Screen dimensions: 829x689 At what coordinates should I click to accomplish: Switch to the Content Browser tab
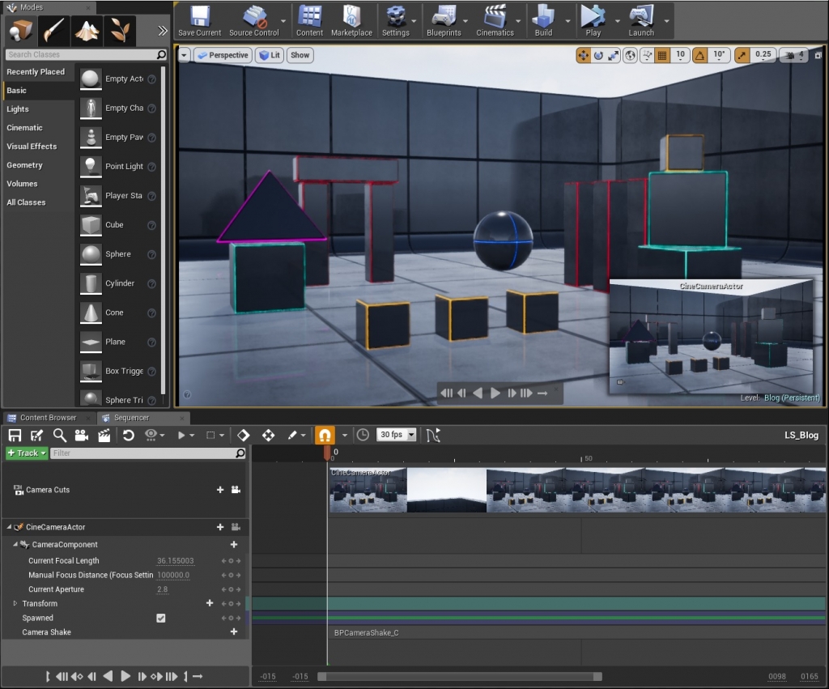(49, 418)
